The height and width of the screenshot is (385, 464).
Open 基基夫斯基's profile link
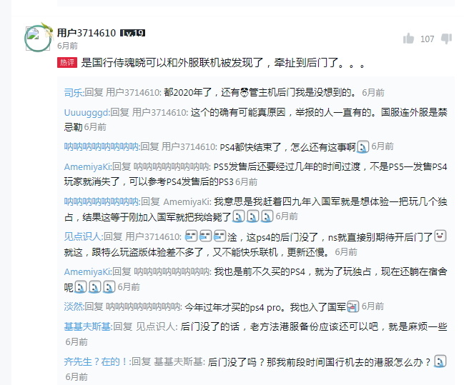point(88,326)
